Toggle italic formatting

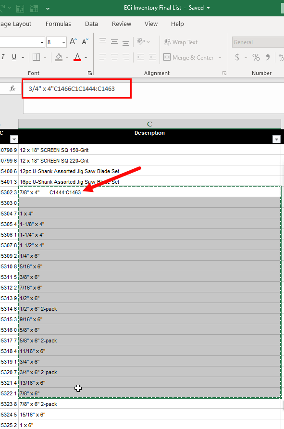click(x=3, y=57)
